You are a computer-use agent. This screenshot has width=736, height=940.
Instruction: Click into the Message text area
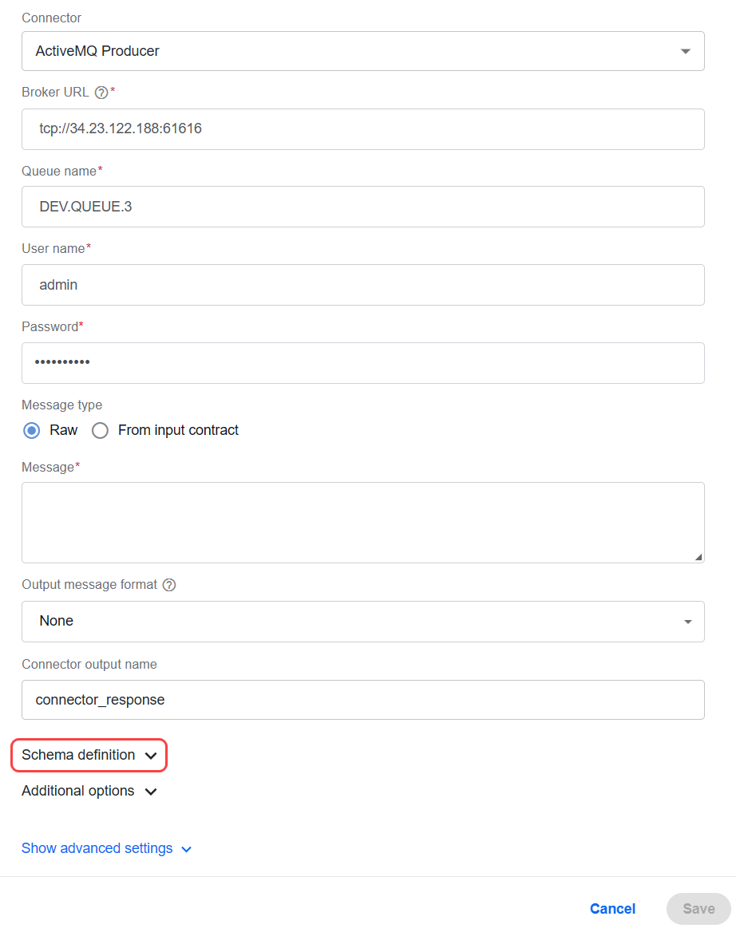[363, 523]
